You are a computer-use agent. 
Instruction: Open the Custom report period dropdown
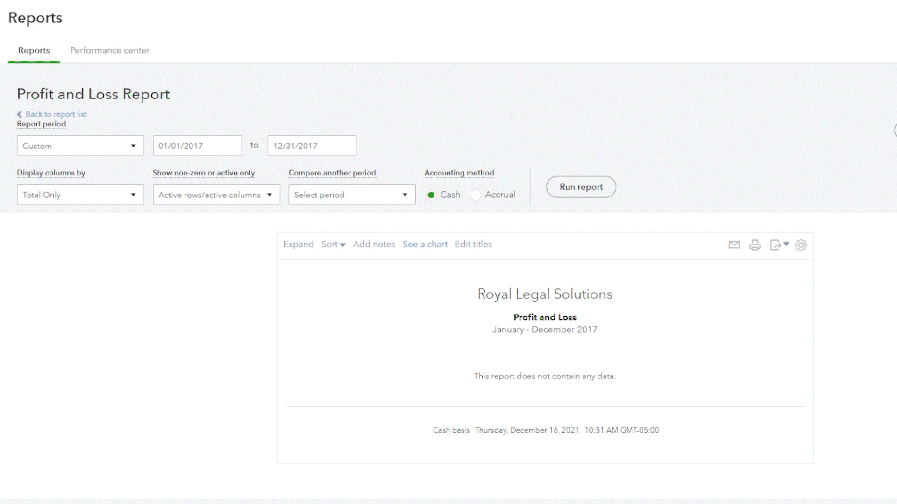point(80,146)
